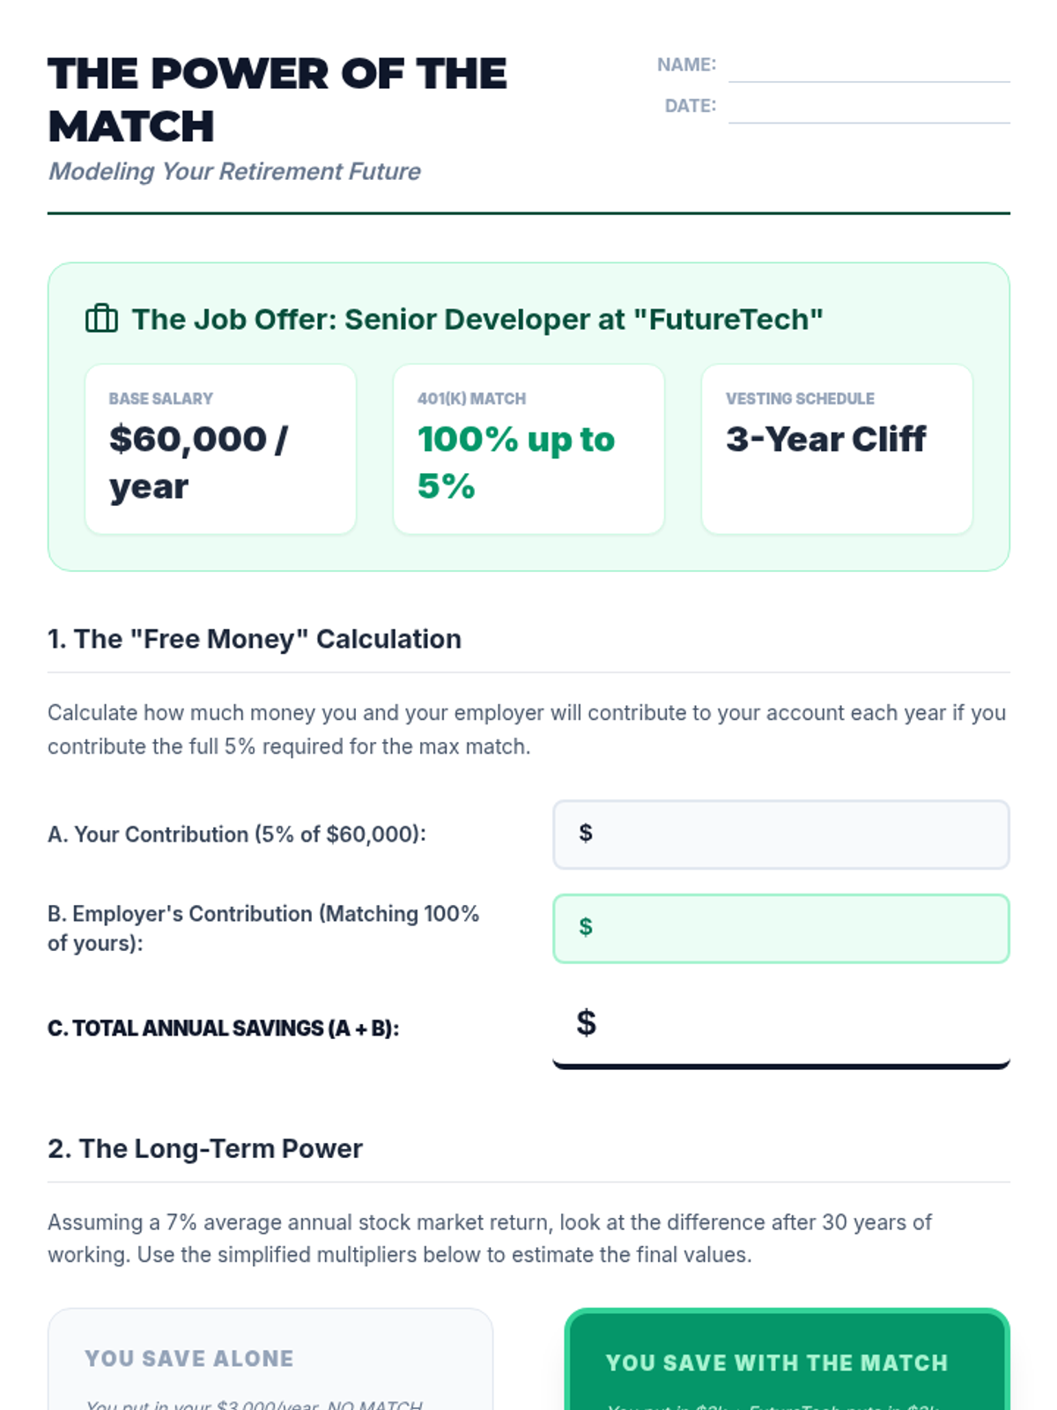The width and height of the screenshot is (1057, 1410).
Task: Select the Vesting Schedule card
Action: click(x=837, y=449)
